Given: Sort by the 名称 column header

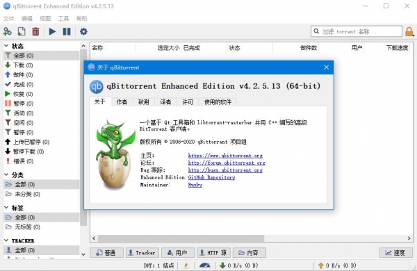Looking at the screenshot, I should pos(113,48).
